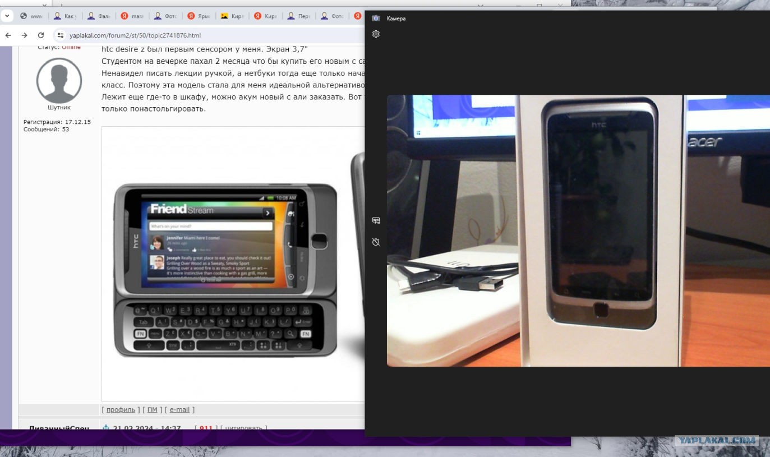Image resolution: width=770 pixels, height=457 pixels.
Task: Open the HTC Desire Z image in post
Action: coord(233,264)
